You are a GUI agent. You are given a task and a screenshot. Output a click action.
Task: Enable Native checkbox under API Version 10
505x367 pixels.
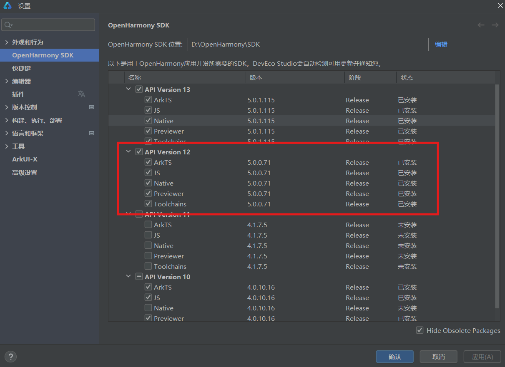pyautogui.click(x=148, y=308)
